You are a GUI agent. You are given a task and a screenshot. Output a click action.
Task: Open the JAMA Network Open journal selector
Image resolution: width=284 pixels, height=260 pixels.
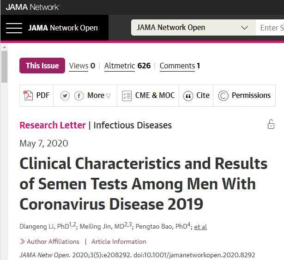tap(193, 28)
